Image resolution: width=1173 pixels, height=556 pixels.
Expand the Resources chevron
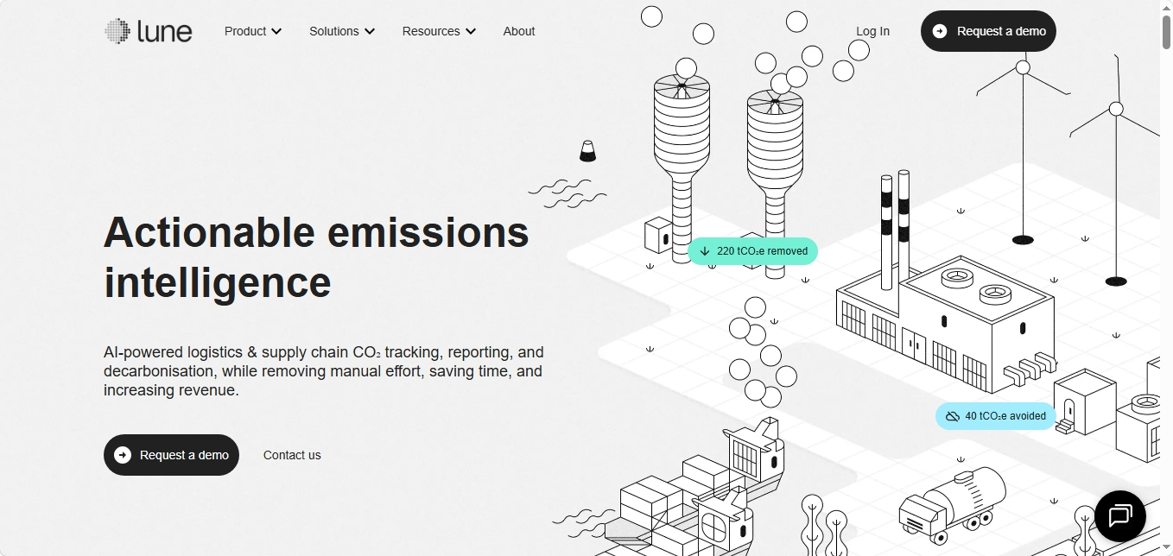click(x=471, y=31)
